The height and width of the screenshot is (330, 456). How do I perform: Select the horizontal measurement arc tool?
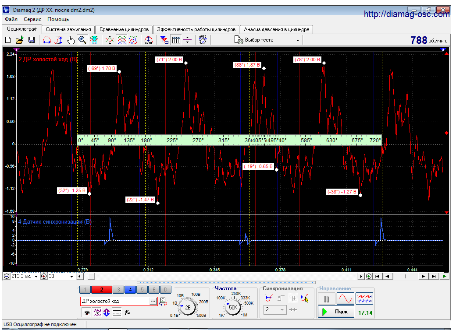coord(46,40)
